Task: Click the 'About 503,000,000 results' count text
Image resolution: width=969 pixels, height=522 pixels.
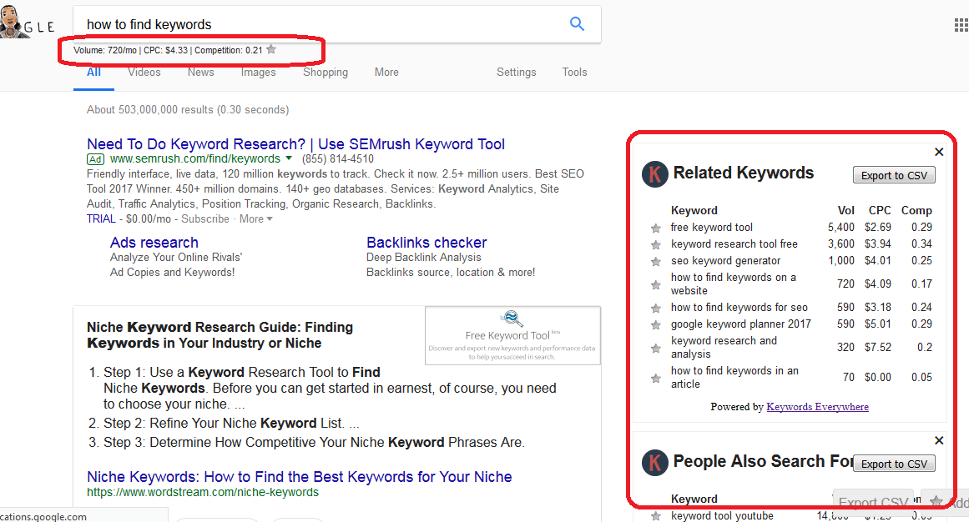Action: 187,110
